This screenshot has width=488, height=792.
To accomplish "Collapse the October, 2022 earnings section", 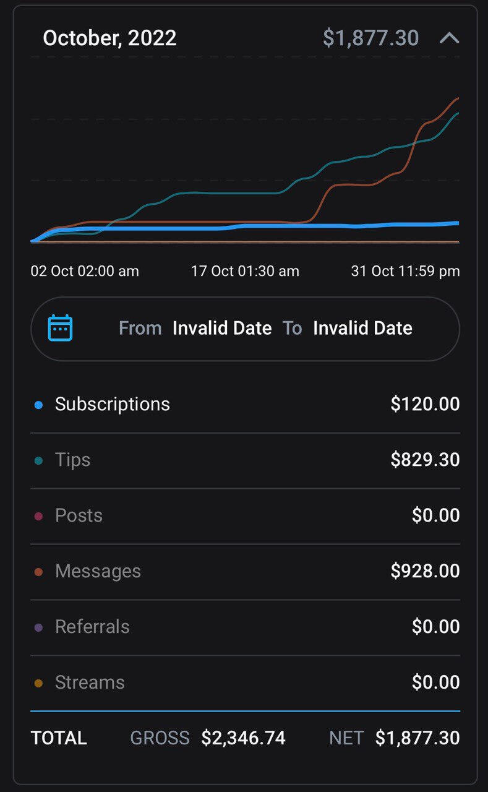I will click(449, 38).
